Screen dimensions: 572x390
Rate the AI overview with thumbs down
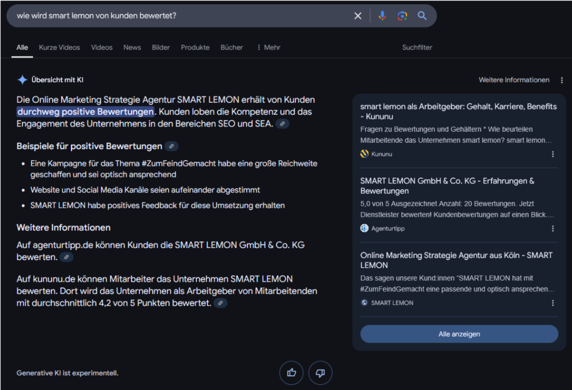320,373
